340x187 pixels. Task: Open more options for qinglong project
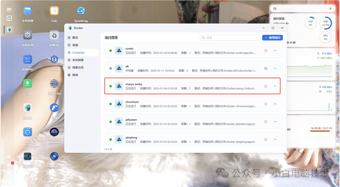(275, 140)
